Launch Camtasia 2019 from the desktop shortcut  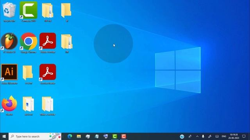[x=29, y=11]
